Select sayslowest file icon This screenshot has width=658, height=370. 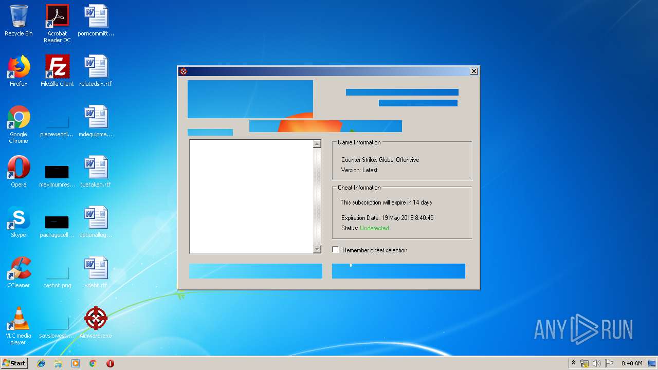[x=57, y=326]
